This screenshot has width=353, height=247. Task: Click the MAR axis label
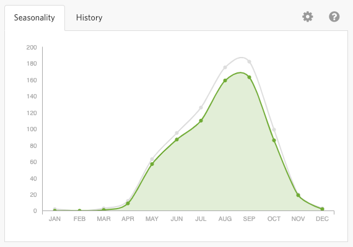[x=104, y=219]
